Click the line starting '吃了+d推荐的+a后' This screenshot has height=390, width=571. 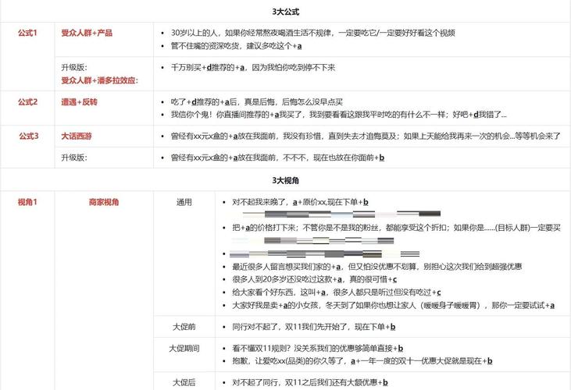(257, 101)
